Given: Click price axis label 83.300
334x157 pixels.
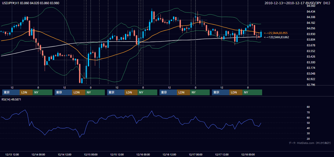Looking at the screenshot, I should pos(311,62).
